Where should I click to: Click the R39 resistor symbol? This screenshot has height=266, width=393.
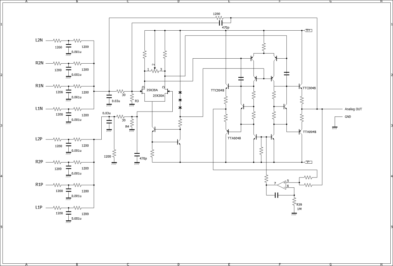tap(294, 202)
